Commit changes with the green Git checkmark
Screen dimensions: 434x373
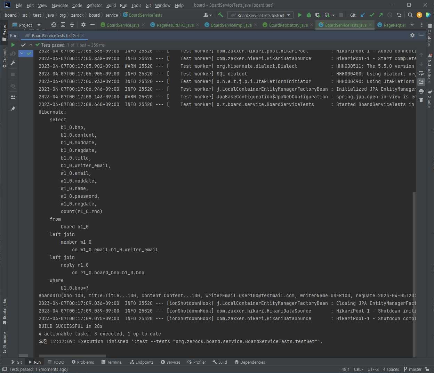click(372, 15)
